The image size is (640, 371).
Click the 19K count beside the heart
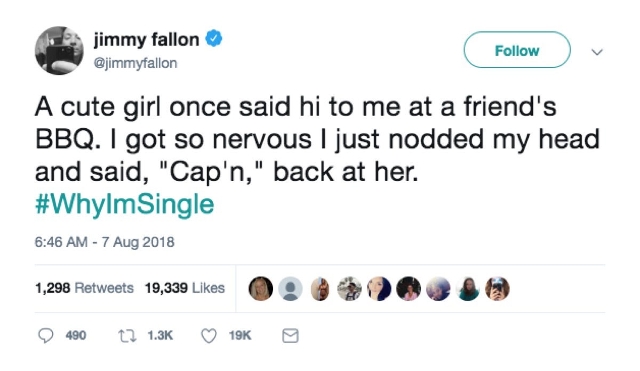pos(239,336)
